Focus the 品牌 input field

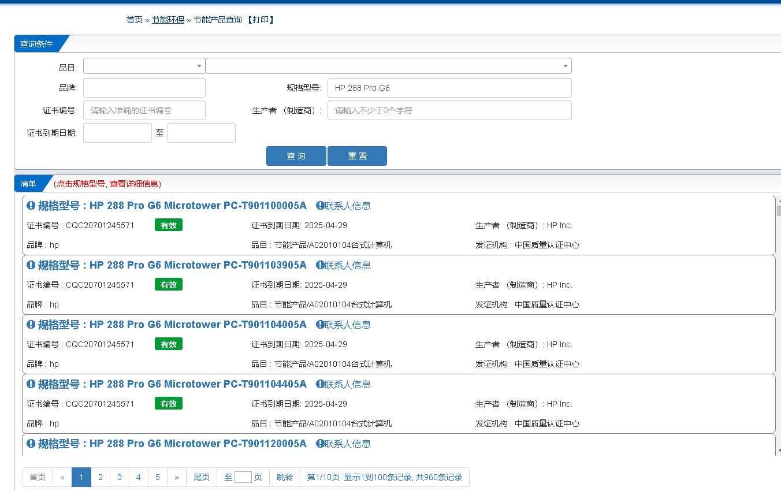[144, 88]
